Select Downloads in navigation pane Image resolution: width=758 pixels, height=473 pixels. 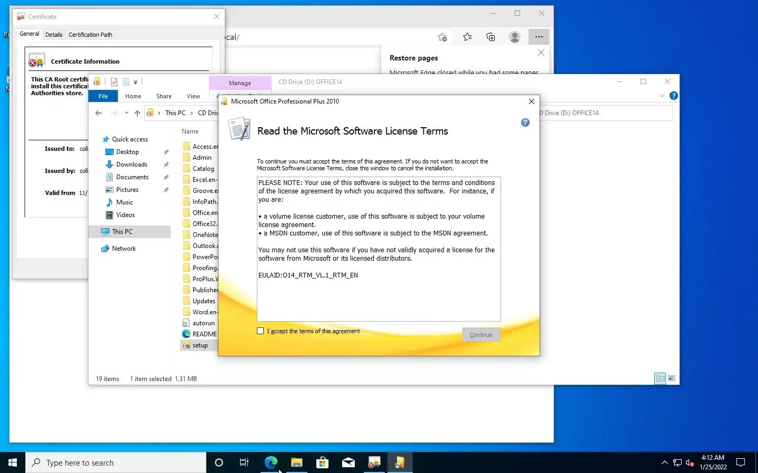132,164
